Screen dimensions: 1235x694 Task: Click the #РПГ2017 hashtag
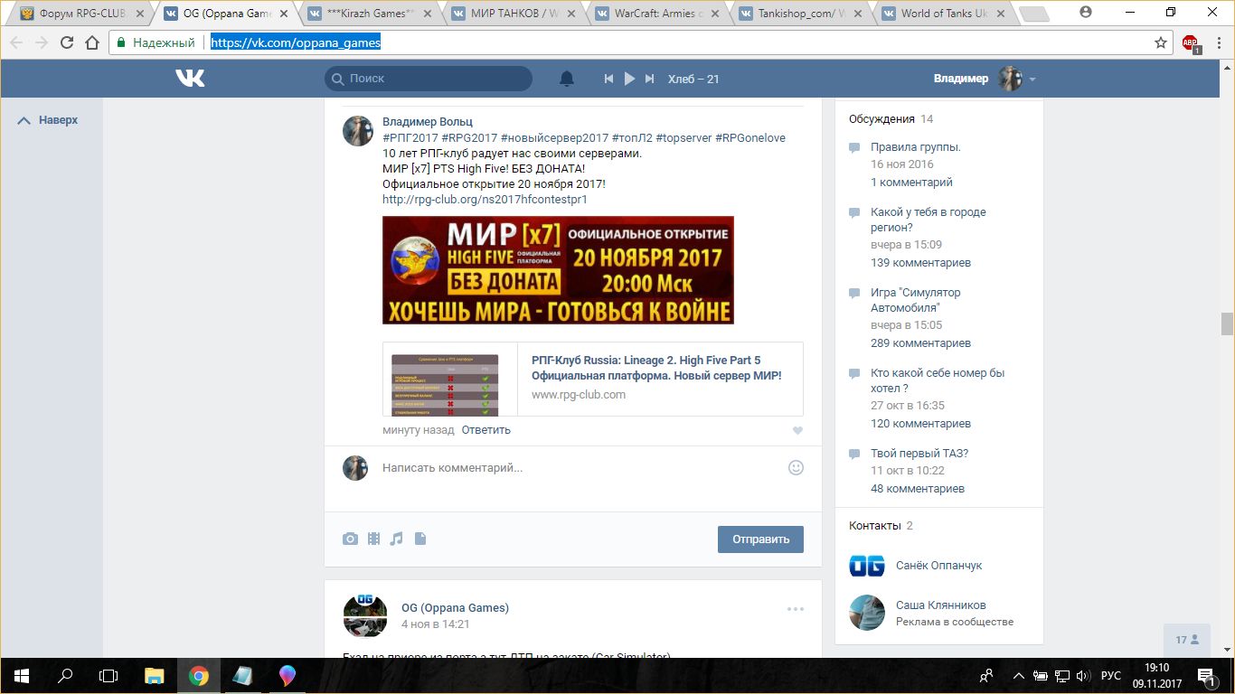point(410,138)
